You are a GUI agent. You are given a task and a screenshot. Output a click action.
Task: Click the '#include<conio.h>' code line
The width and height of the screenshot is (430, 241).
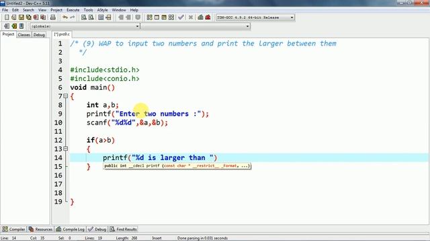coord(105,79)
